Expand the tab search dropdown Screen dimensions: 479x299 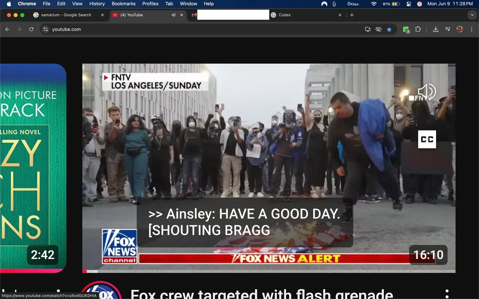pos(472,15)
